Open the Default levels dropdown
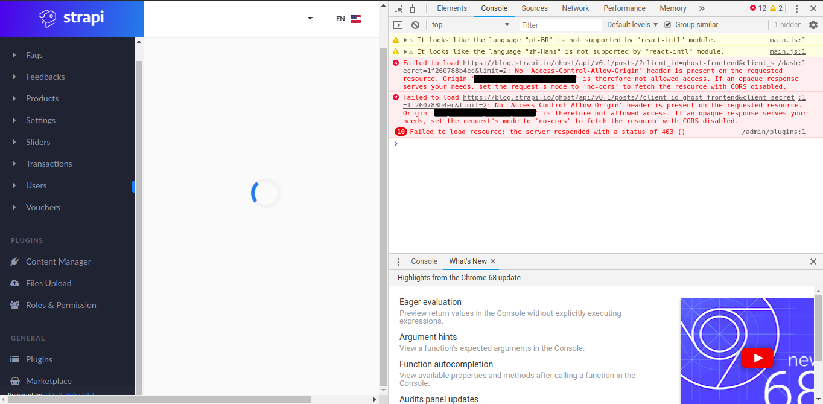 click(x=631, y=24)
